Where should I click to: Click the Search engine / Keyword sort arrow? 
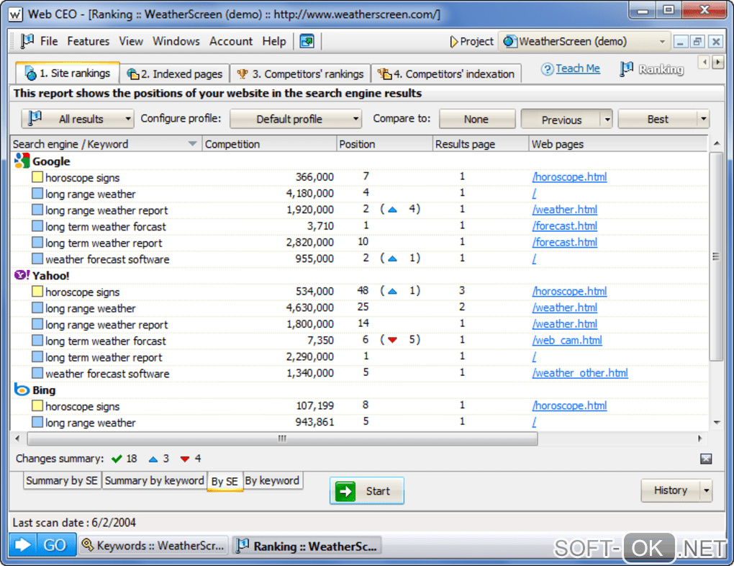(x=192, y=144)
